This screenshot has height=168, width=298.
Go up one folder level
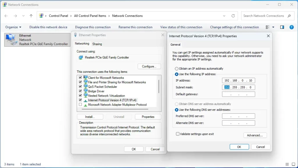[x=31, y=16]
